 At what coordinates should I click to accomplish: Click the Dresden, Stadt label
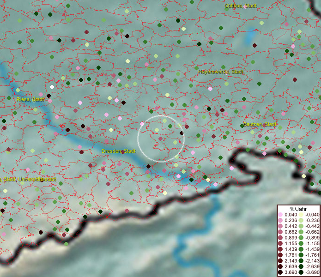pyautogui.click(x=119, y=151)
